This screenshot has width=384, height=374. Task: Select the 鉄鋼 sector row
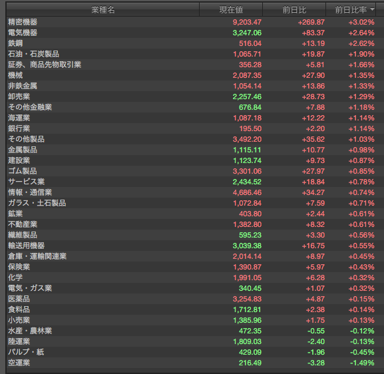click(195, 43)
